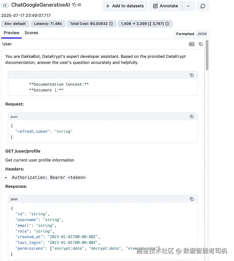Click the token count info icon
The image size is (234, 261).
pos(167,24)
